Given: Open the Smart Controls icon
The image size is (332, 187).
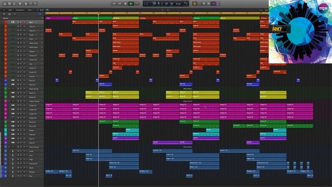Looking at the screenshot, I should coord(20,4).
